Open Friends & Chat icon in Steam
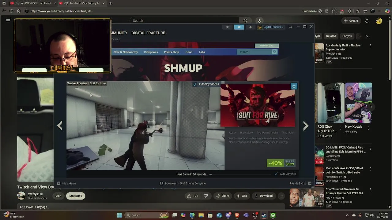 (x=310, y=183)
